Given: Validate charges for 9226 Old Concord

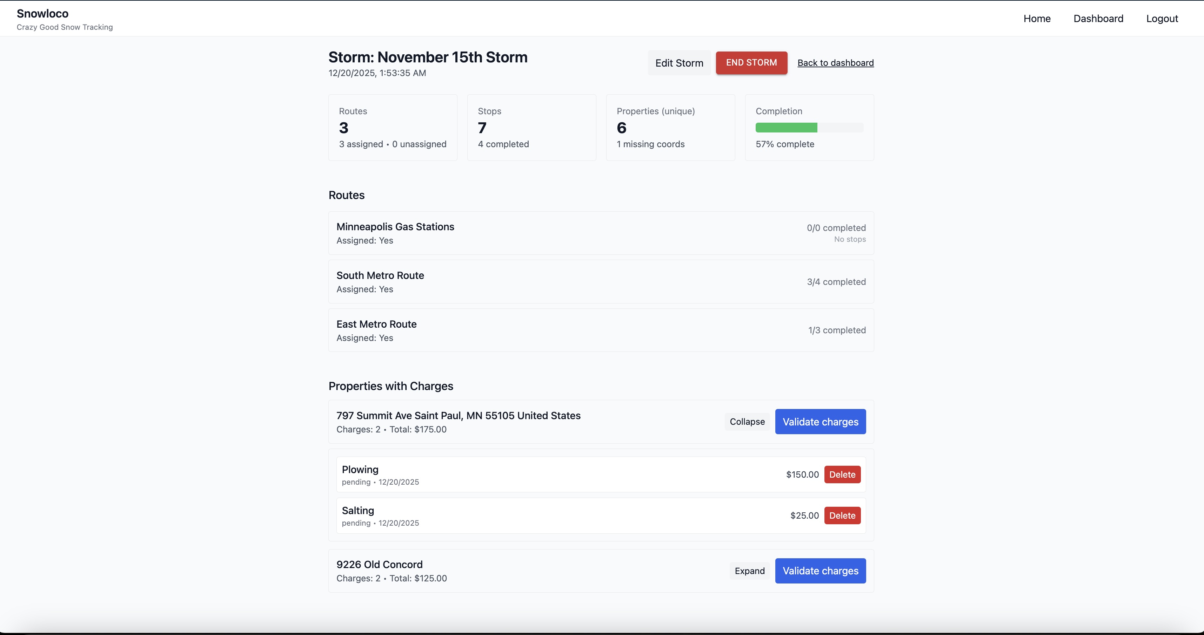Looking at the screenshot, I should [x=820, y=571].
